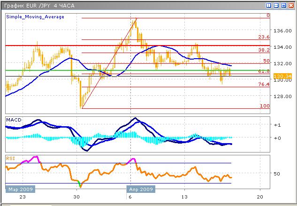Click the RSI 50 level scale label
The width and height of the screenshot is (297, 206).
pyautogui.click(x=277, y=174)
